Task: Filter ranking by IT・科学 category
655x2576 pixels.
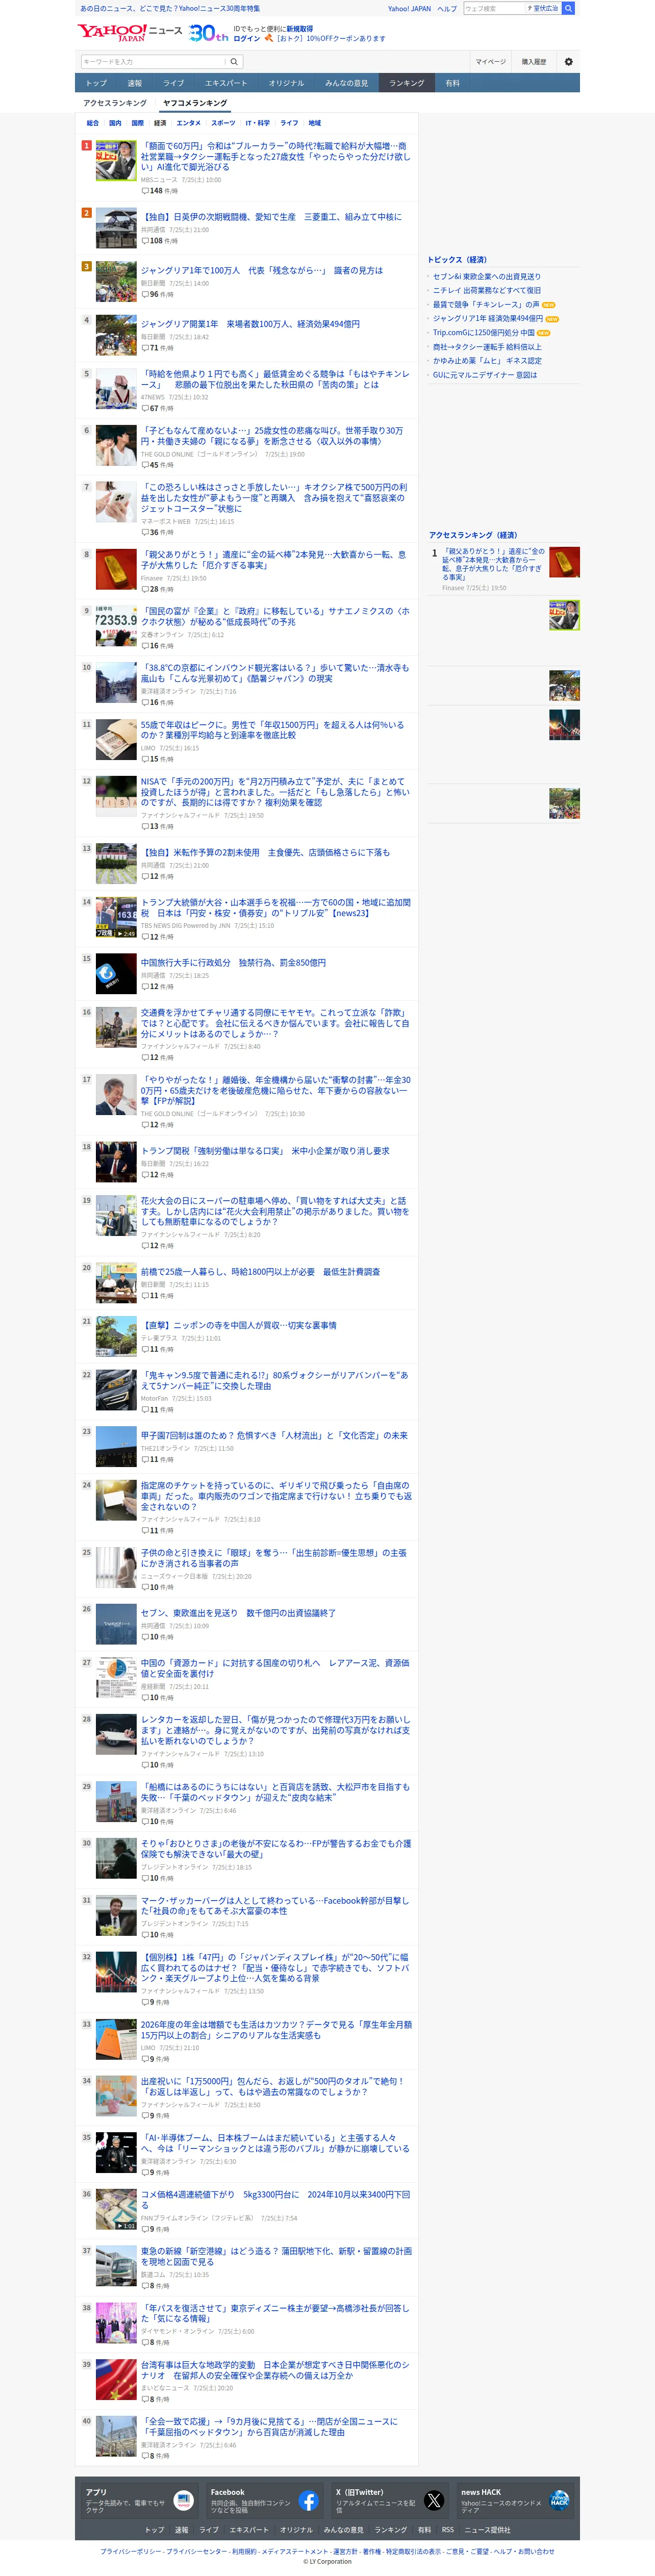Action: (258, 123)
